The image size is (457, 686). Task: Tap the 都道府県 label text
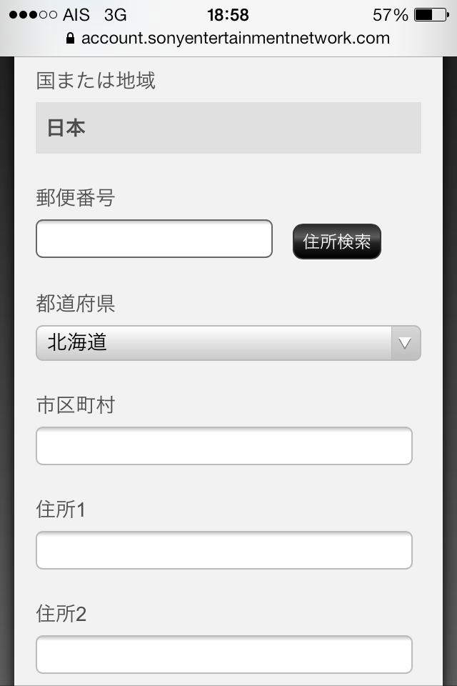[76, 304]
